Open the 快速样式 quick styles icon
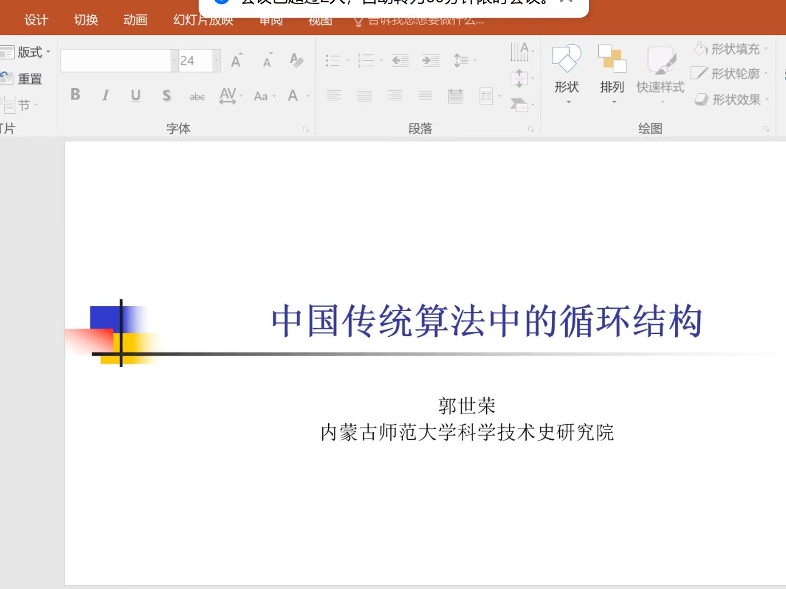Image resolution: width=786 pixels, height=589 pixels. click(661, 60)
